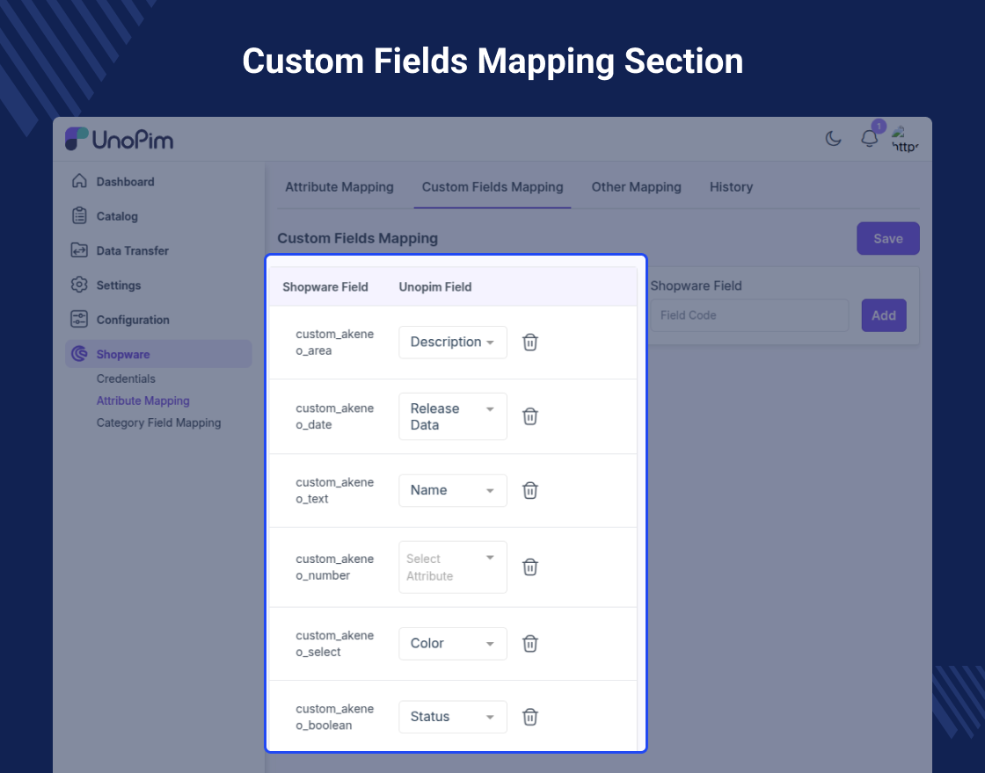Toggle dark mode with the moon icon
The height and width of the screenshot is (773, 985).
(x=833, y=138)
